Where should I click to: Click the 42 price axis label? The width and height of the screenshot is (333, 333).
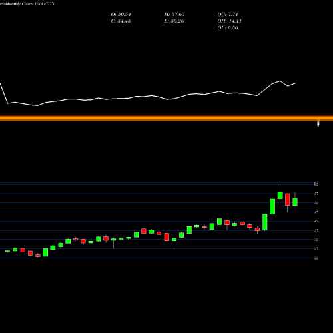(316, 221)
